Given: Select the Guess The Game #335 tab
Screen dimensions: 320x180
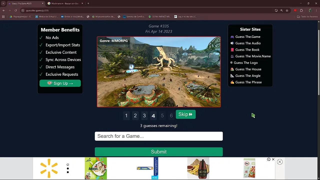Looking at the screenshot, I should pyautogui.click(x=26, y=3).
